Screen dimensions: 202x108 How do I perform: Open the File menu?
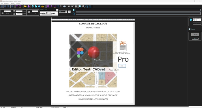point(2,3)
